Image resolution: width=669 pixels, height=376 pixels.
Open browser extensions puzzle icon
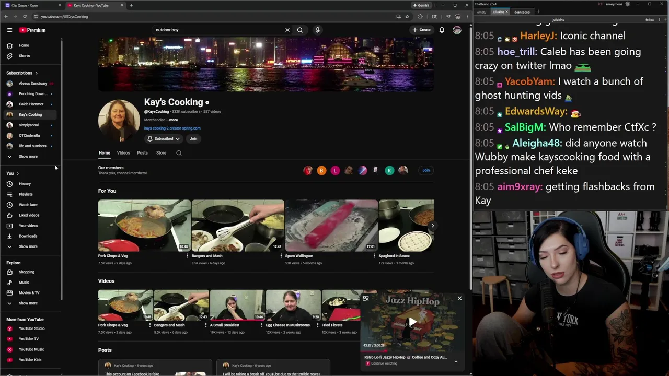(420, 16)
